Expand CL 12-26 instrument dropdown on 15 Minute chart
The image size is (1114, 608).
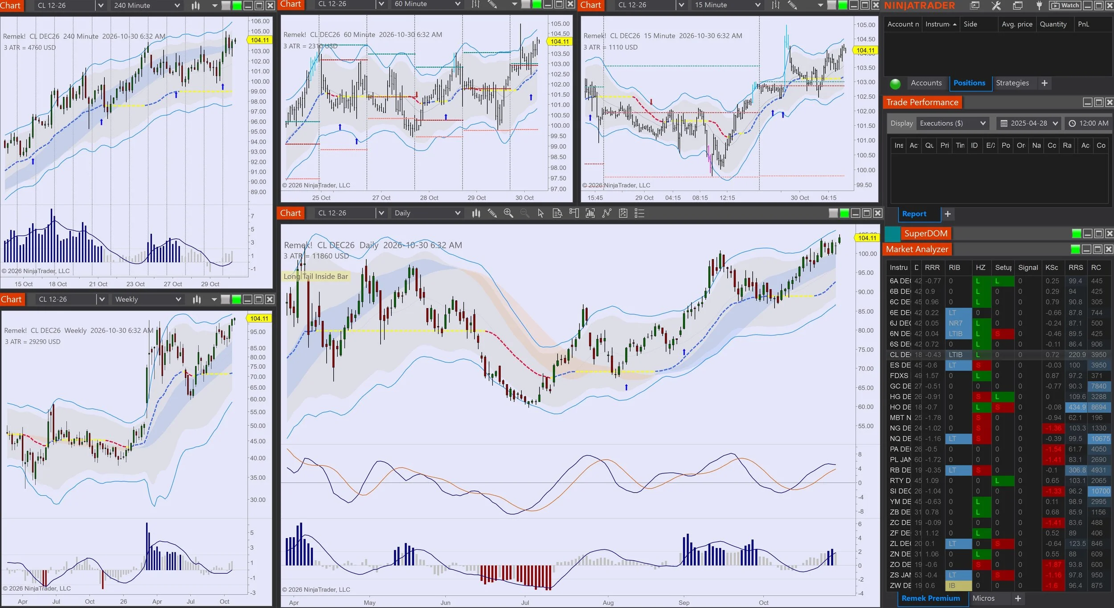tap(681, 5)
